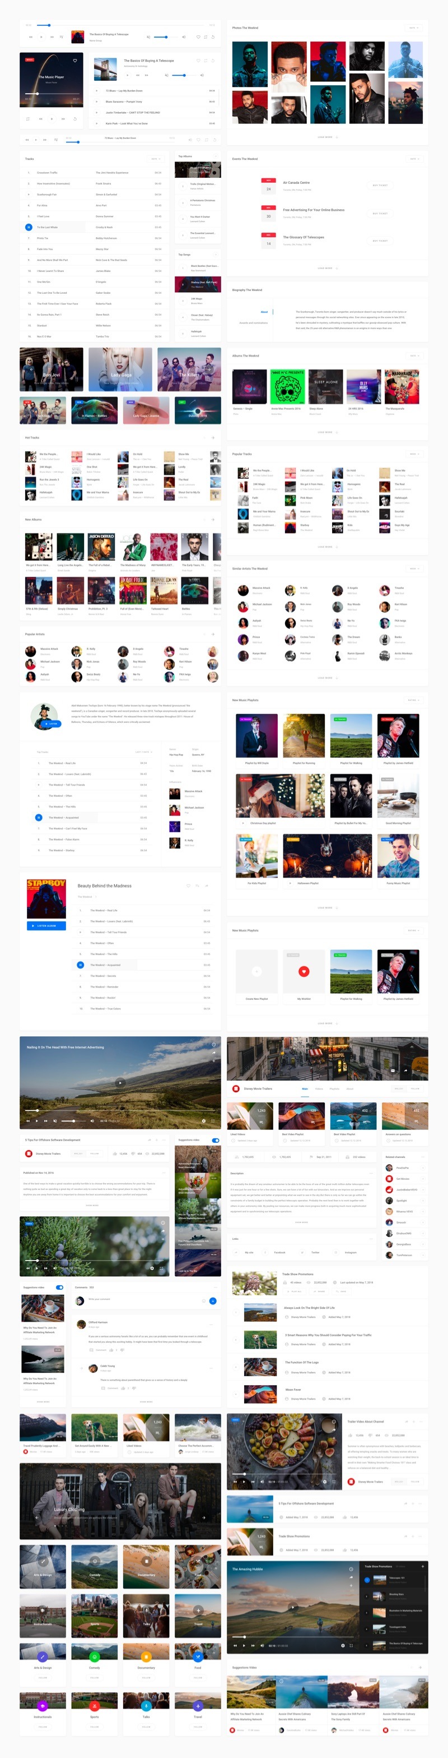Click the heart icon on The Music Player card
This screenshot has width=448, height=1758.
(x=75, y=60)
